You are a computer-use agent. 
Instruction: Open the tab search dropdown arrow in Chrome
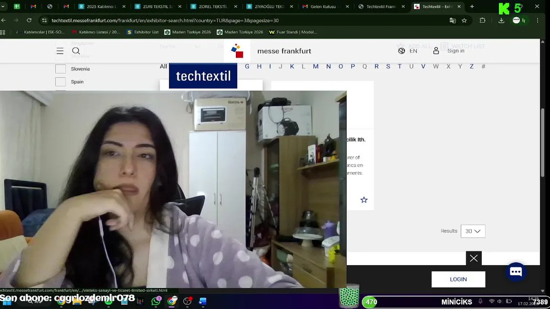pos(3,6)
